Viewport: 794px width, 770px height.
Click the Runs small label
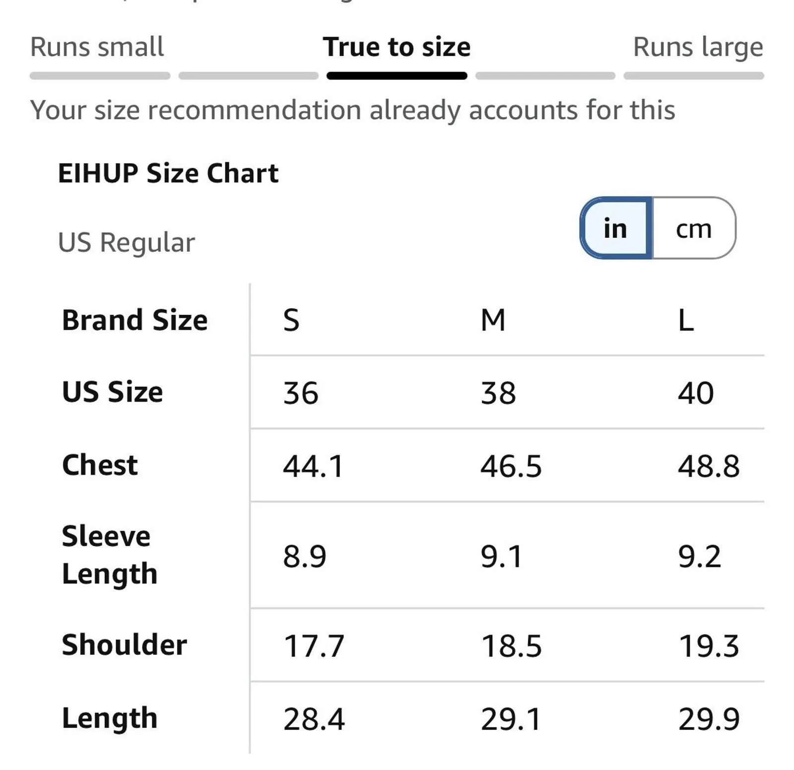(x=97, y=47)
